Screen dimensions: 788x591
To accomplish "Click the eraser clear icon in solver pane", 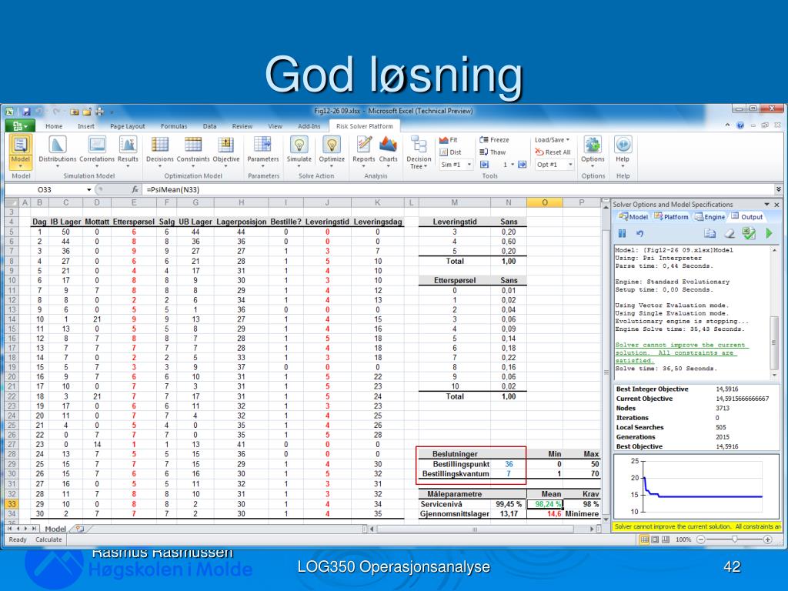I will pos(730,234).
